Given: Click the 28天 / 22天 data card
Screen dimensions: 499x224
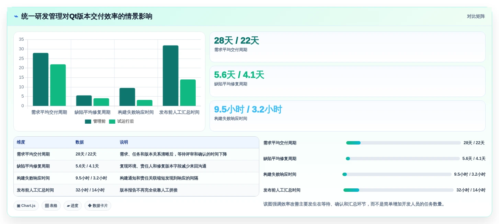Looking at the screenshot, I should 347,47.
